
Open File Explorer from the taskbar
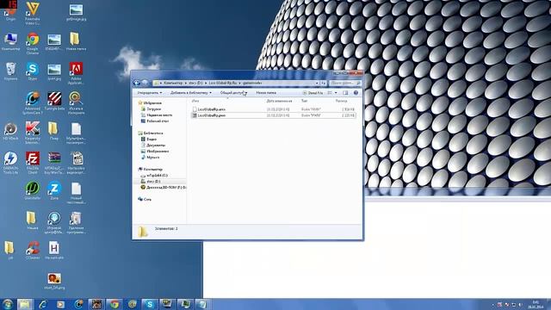click(25, 304)
